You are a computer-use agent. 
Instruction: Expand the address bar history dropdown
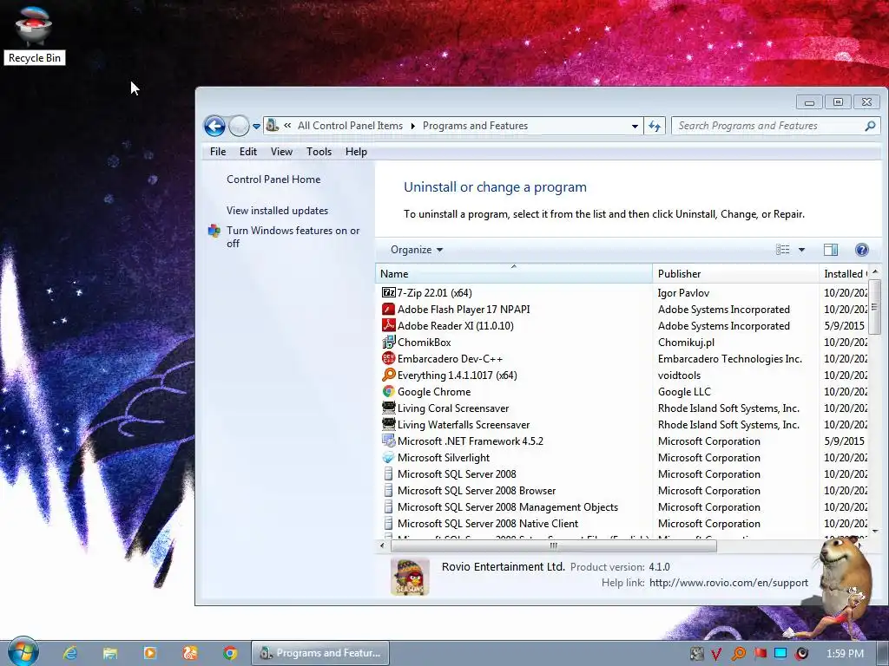point(635,126)
